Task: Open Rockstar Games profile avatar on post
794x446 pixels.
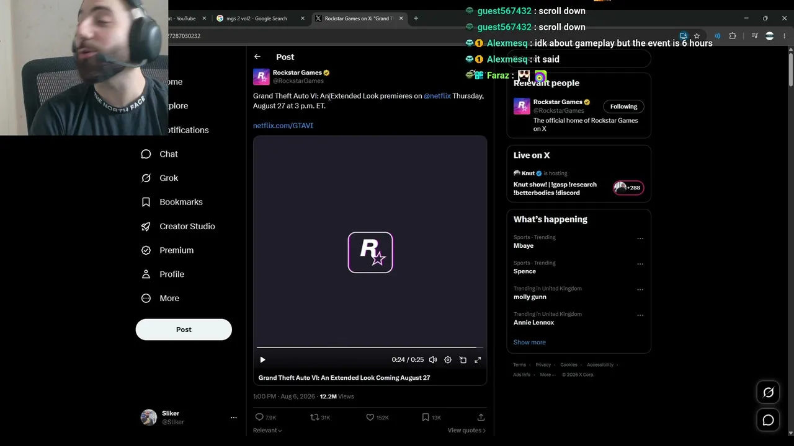Action: click(x=261, y=76)
